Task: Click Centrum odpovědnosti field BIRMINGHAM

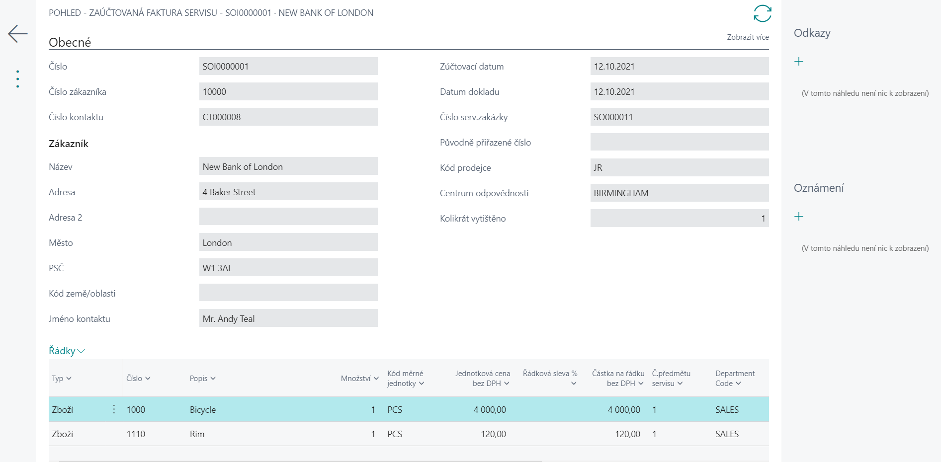Action: (680, 193)
